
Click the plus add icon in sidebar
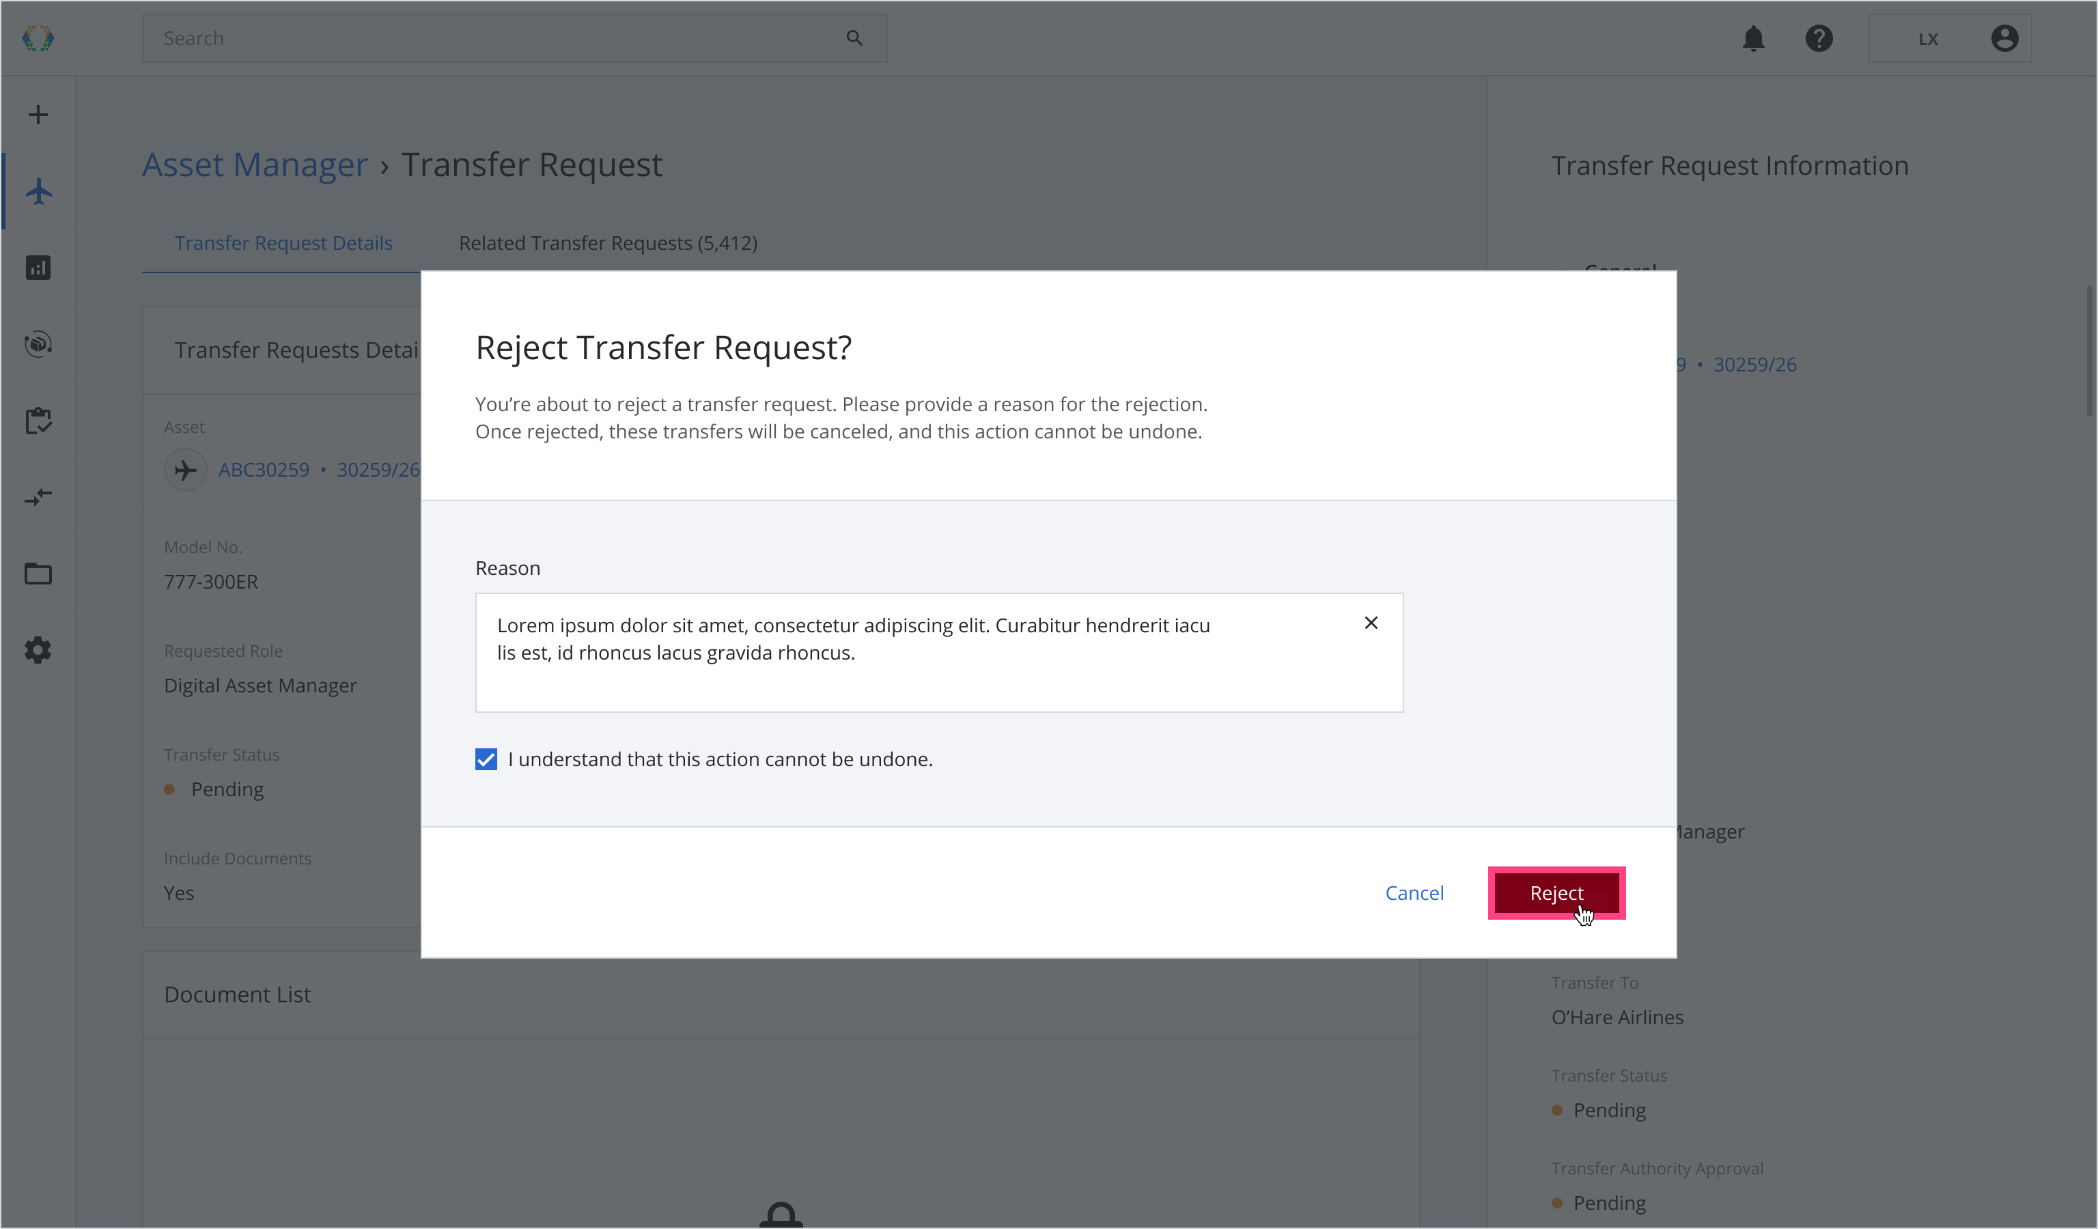[x=38, y=115]
